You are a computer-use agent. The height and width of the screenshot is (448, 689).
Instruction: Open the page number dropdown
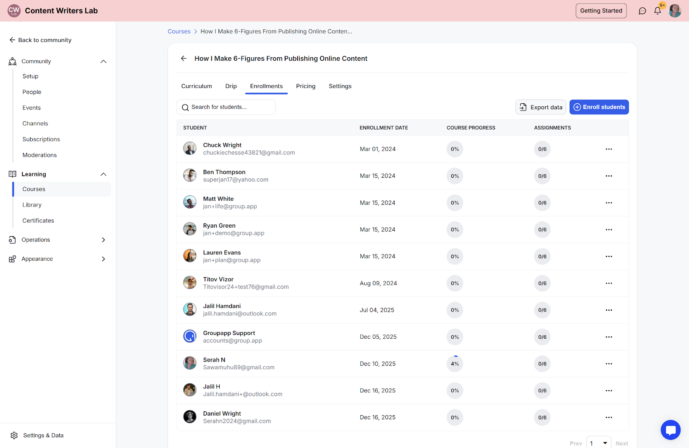599,443
